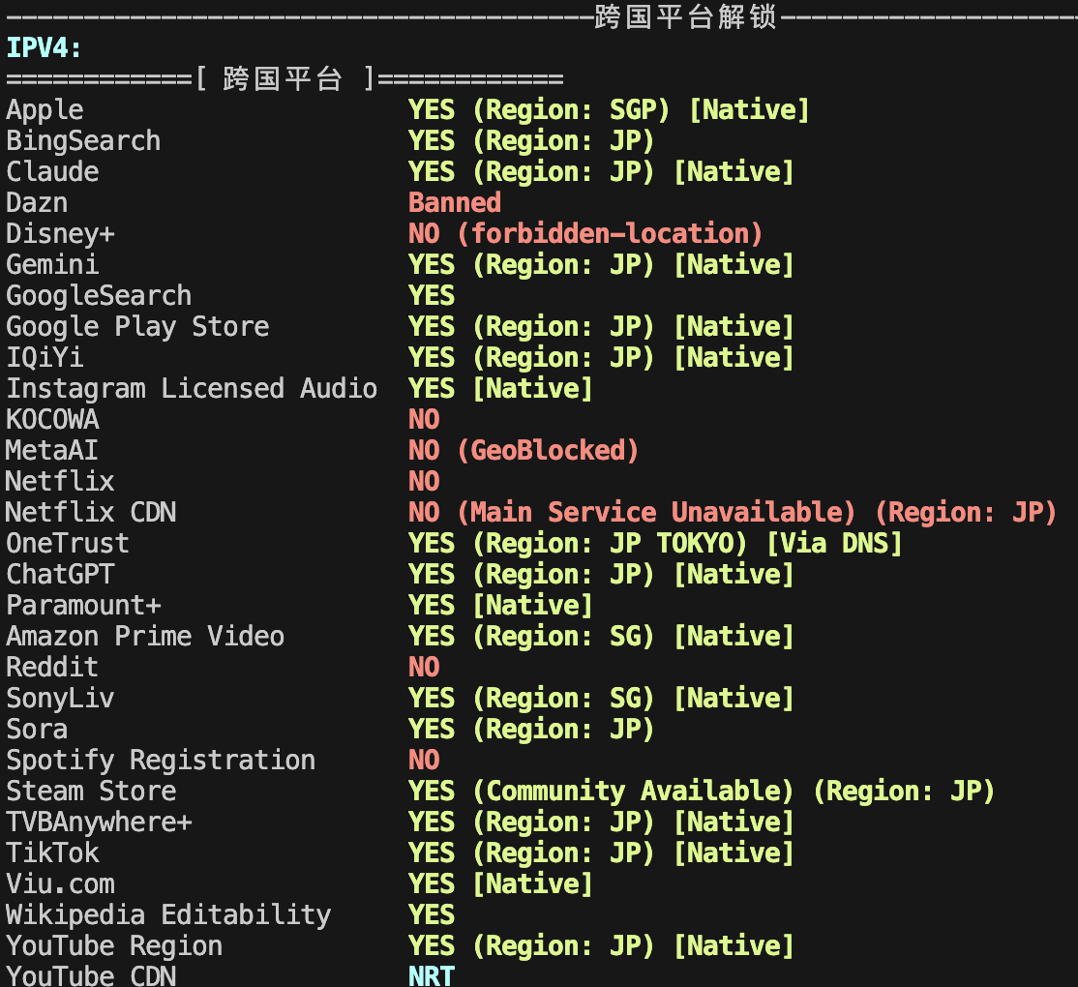
Task: Click the 'GoogleSearch' service name
Action: (99, 296)
